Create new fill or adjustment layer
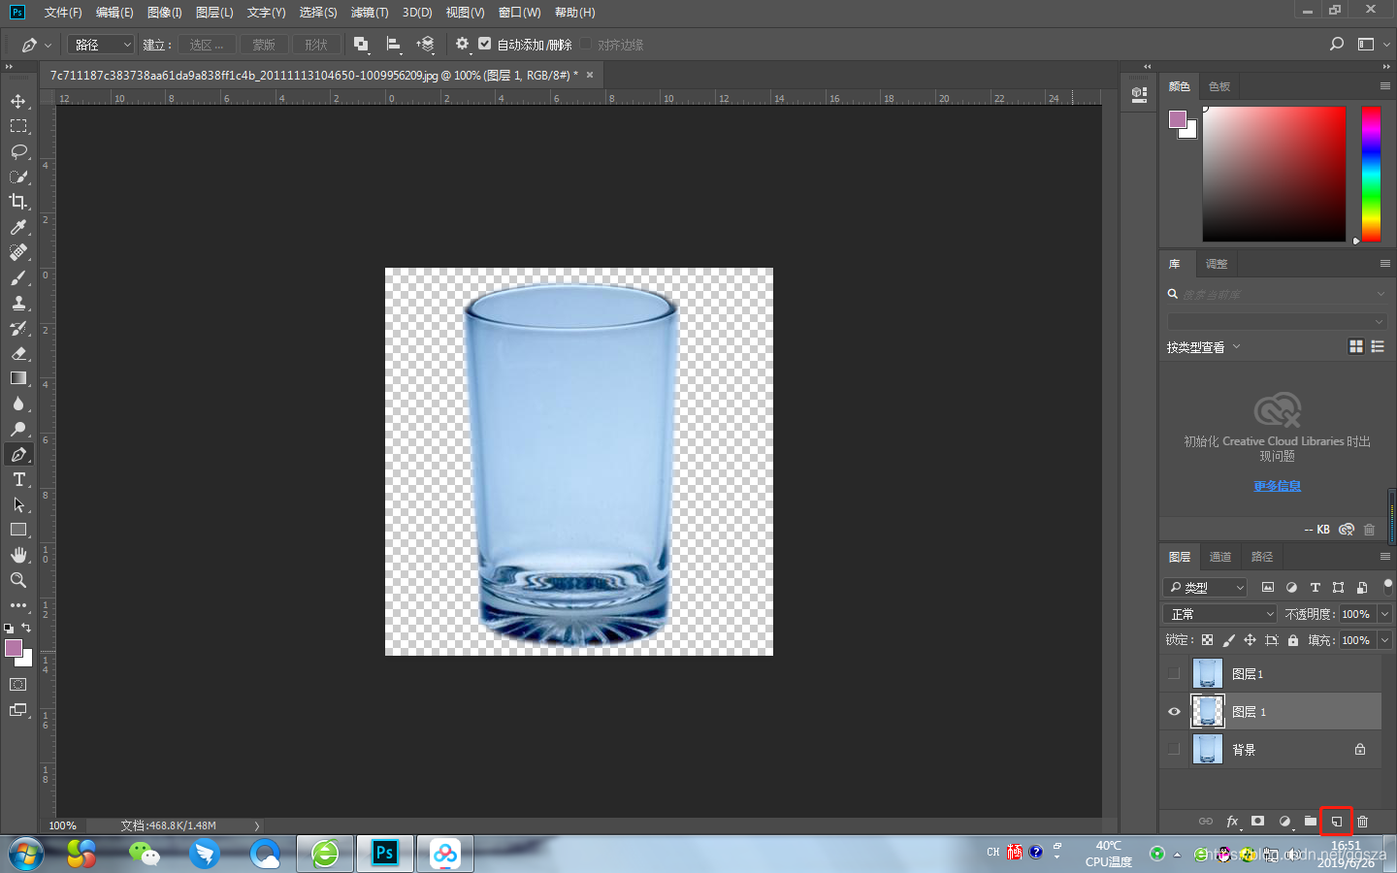Screen dimensions: 1397x873 [1284, 822]
